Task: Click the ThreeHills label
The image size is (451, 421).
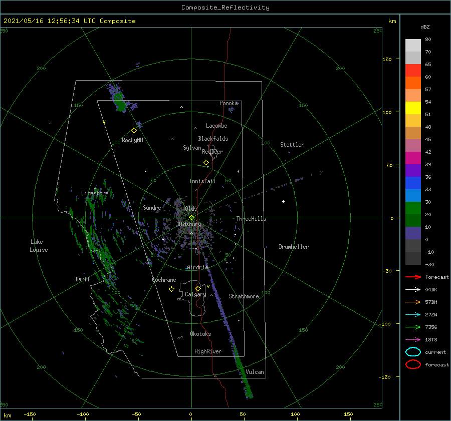Action: pos(251,219)
